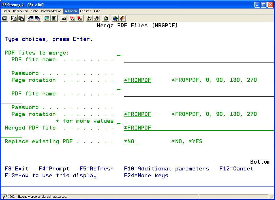
Task: Open the keyboard remap toolbar icon
Action: (63, 18)
